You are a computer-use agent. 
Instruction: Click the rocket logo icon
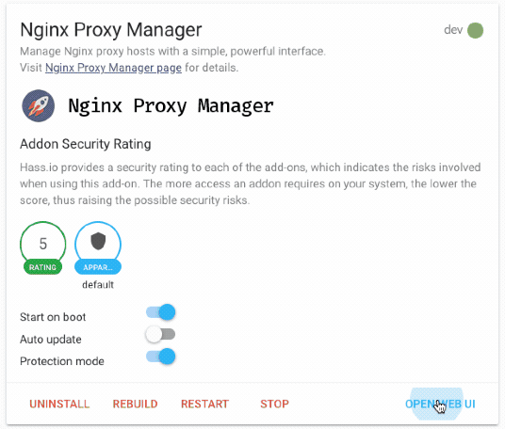[x=39, y=105]
